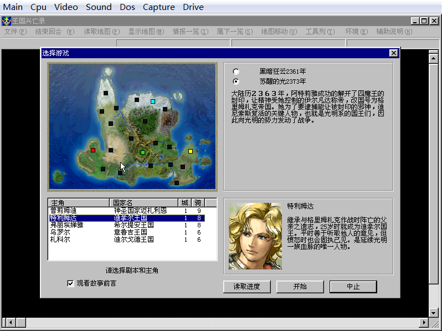This screenshot has height=331, width=442.
Task: Maximize the 王国兴亡录 window
Action: [424, 21]
